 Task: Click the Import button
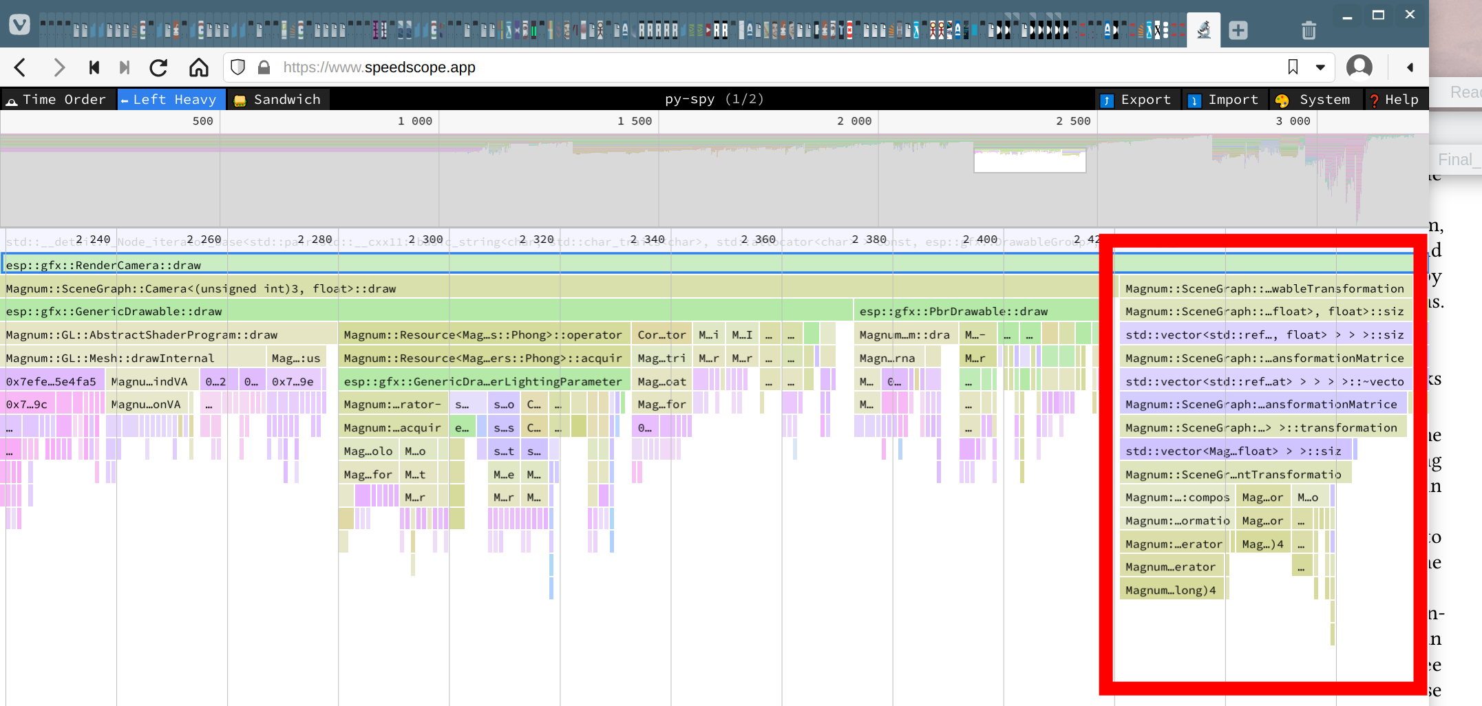pyautogui.click(x=1224, y=100)
